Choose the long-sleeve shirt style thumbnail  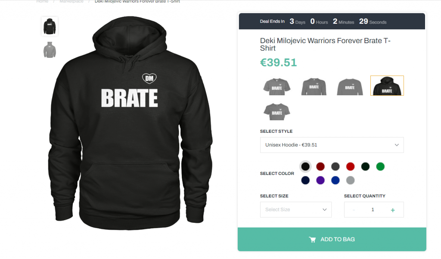pos(314,86)
